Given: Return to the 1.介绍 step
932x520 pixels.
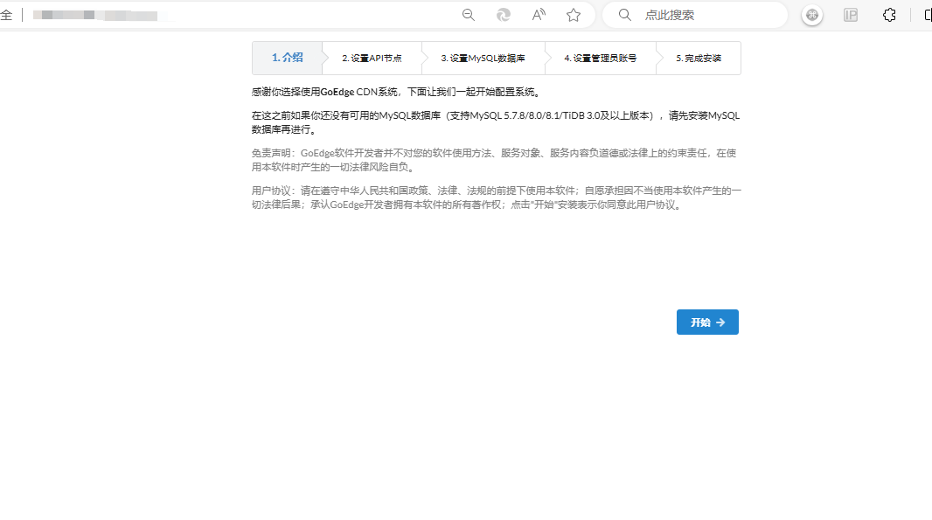Looking at the screenshot, I should tap(287, 58).
